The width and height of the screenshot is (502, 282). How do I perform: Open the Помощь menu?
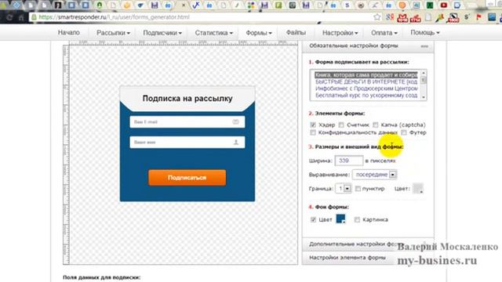[x=425, y=33]
